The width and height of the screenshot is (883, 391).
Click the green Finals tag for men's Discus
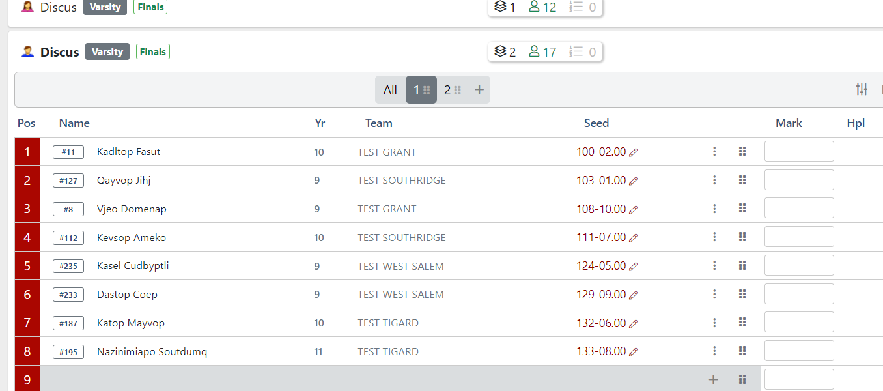pos(153,52)
